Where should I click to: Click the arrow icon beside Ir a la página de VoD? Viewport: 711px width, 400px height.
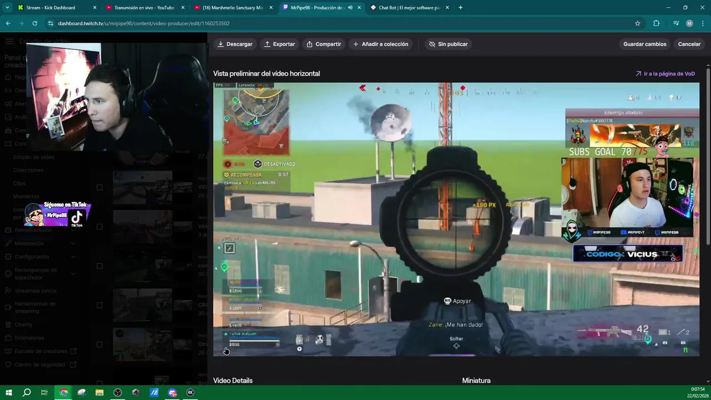638,73
